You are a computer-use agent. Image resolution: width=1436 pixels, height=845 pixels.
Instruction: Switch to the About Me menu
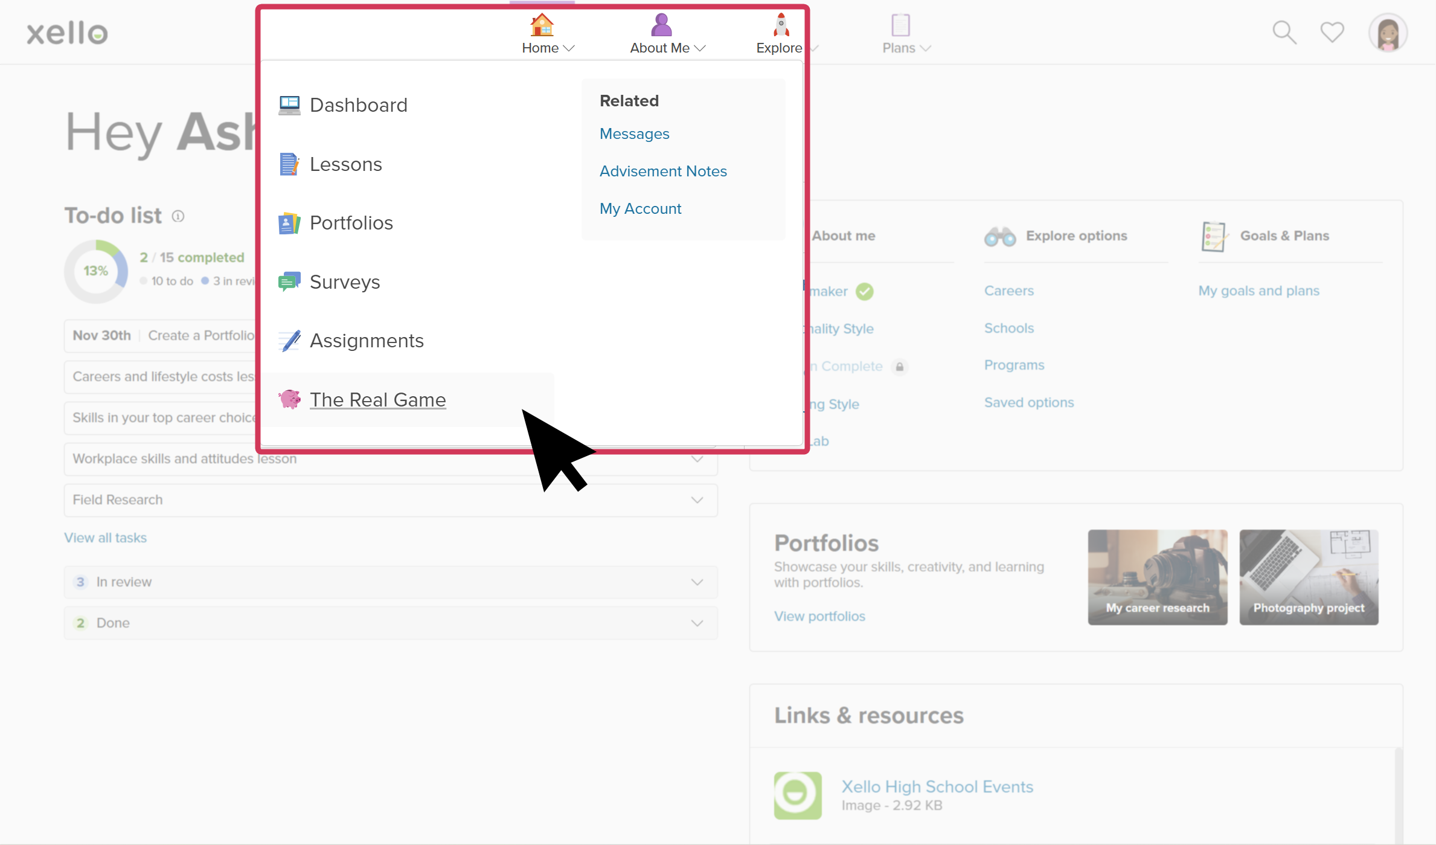pos(667,48)
